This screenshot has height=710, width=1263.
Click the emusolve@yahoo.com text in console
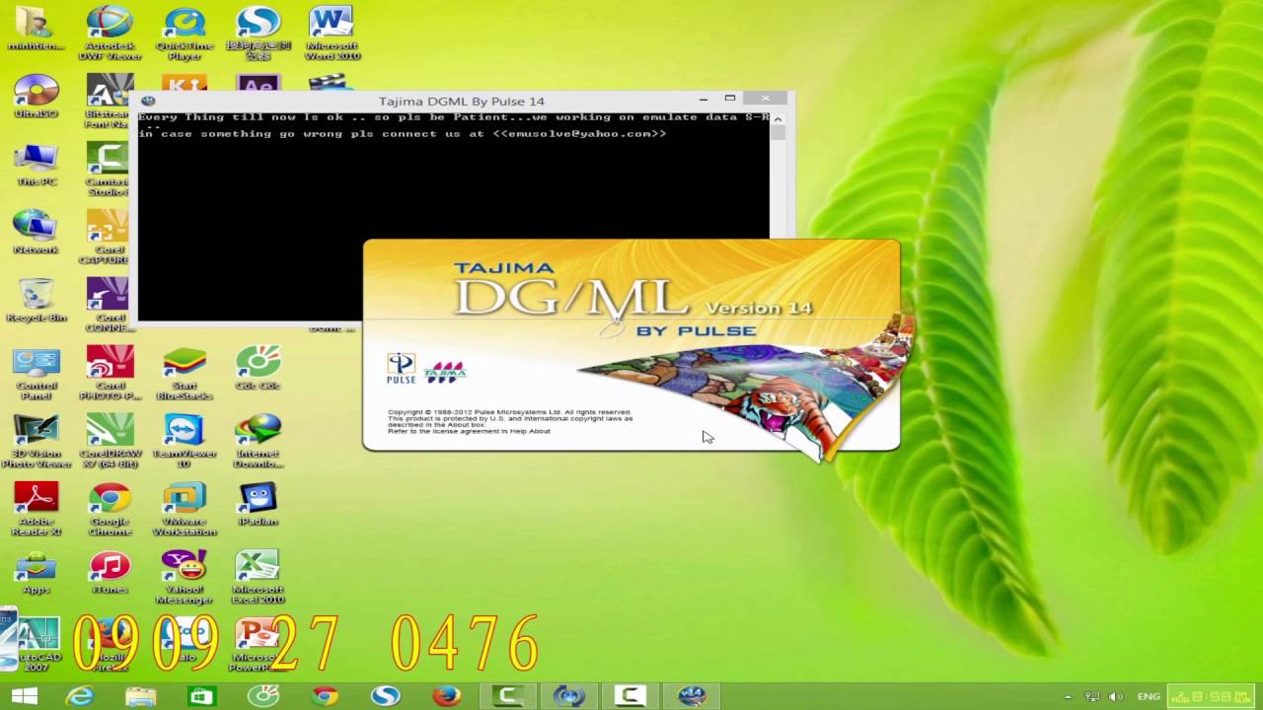[579, 134]
